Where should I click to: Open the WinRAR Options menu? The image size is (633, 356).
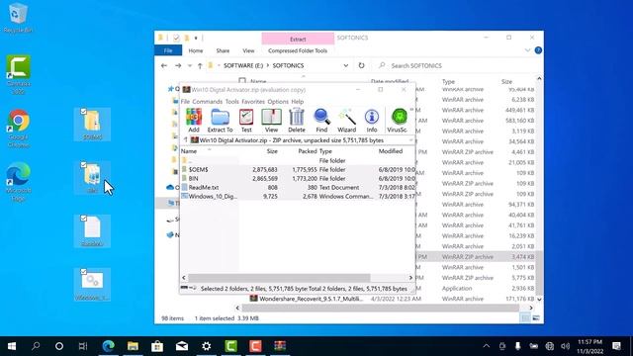tap(278, 101)
